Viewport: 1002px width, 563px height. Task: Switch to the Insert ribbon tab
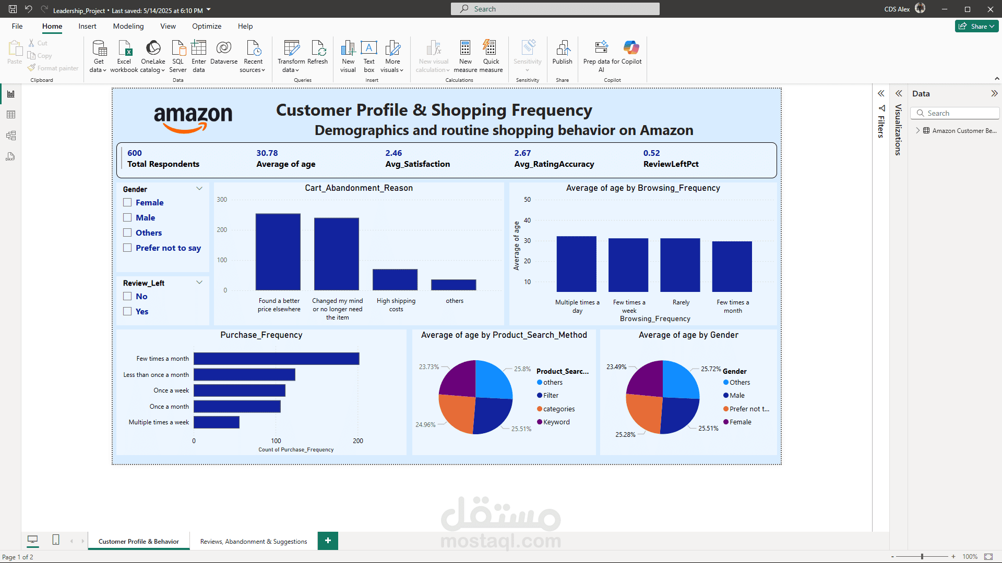[87, 26]
